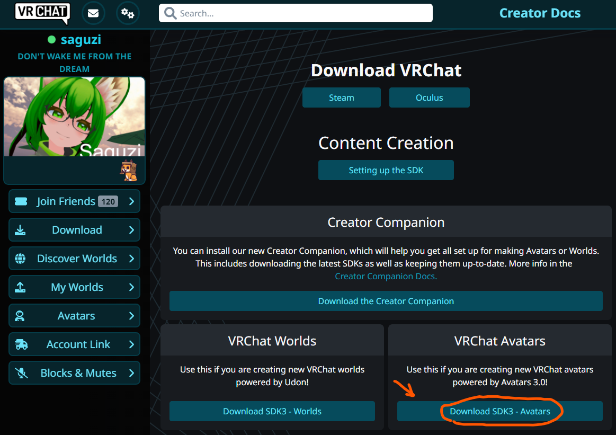Image resolution: width=616 pixels, height=435 pixels.
Task: Expand the Account Link chevron
Action: pyautogui.click(x=131, y=344)
